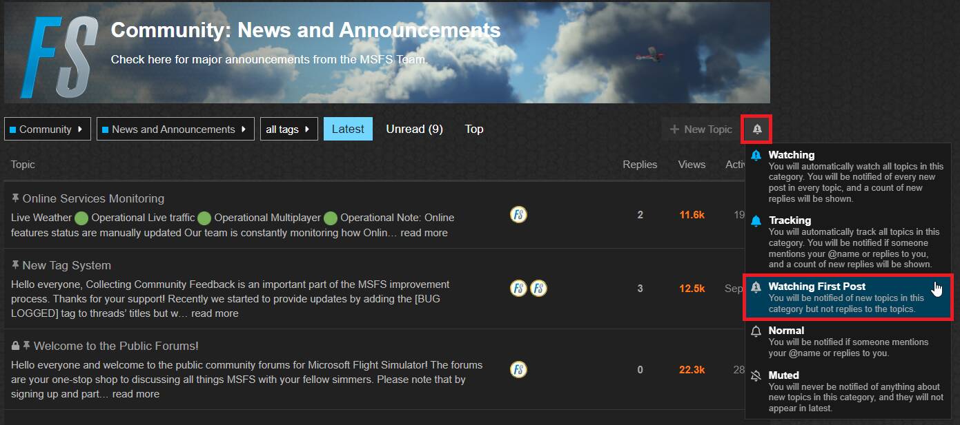Sort topics by the Views column header

tap(692, 165)
